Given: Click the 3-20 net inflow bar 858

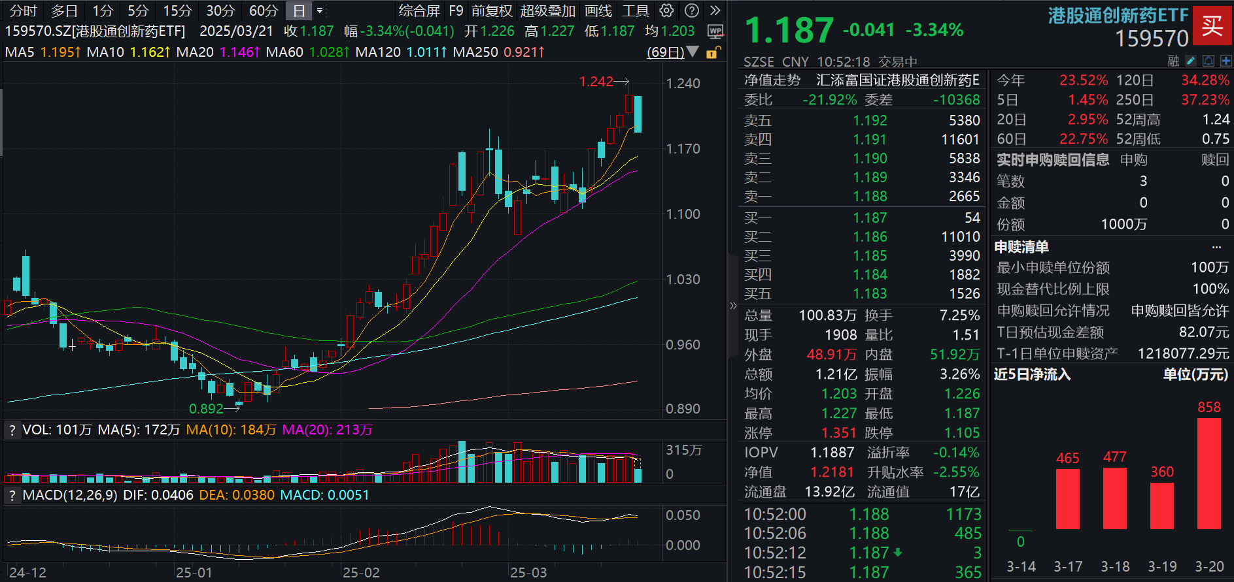Looking at the screenshot, I should pyautogui.click(x=1209, y=473).
